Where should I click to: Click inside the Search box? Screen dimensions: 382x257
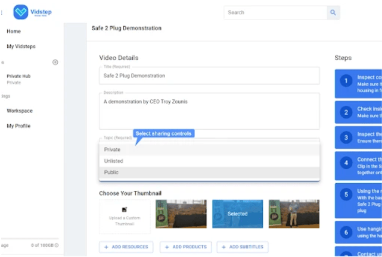tap(275, 12)
